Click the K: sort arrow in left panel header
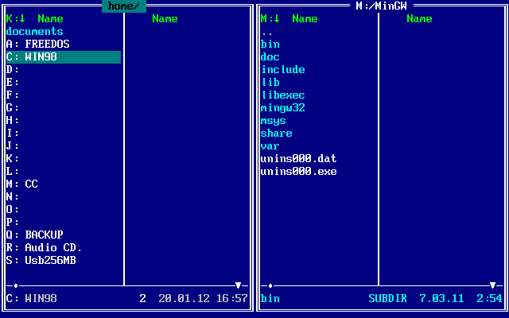Image resolution: width=509 pixels, height=318 pixels. point(21,19)
